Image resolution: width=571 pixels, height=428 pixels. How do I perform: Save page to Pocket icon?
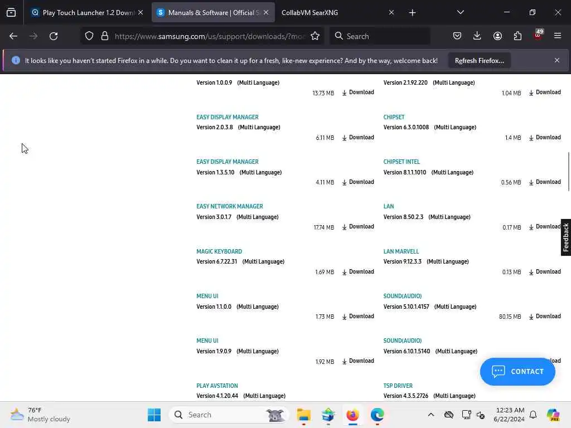[x=457, y=36]
